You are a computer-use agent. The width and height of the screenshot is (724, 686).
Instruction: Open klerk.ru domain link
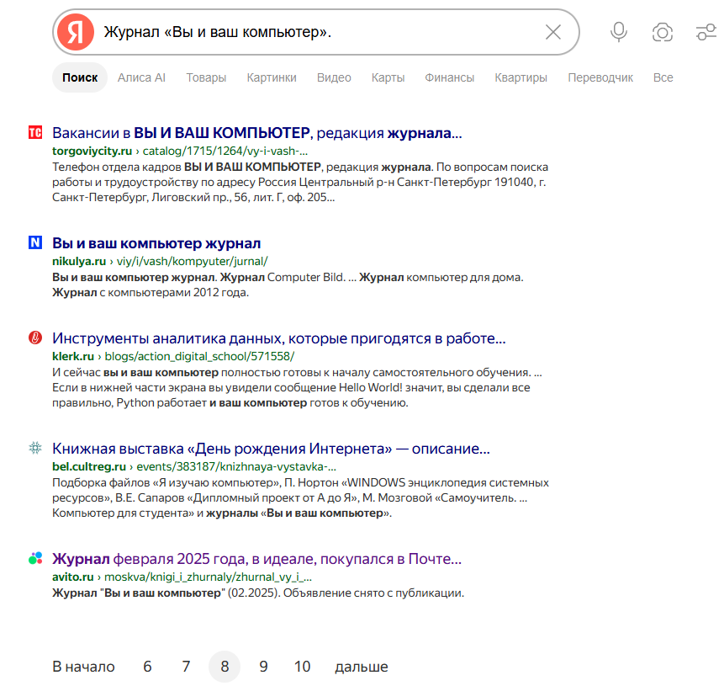[73, 356]
